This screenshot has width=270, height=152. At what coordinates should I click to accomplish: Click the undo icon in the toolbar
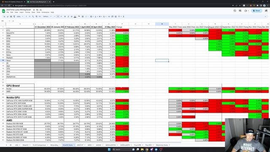point(4,16)
